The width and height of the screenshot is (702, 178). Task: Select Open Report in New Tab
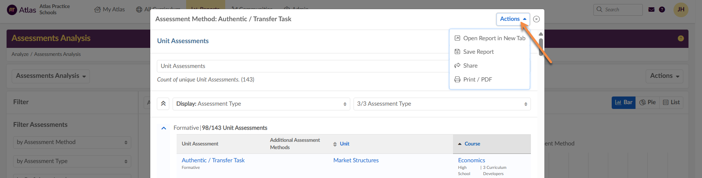494,38
